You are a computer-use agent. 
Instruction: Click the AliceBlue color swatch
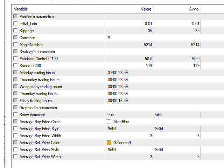(x=109, y=122)
